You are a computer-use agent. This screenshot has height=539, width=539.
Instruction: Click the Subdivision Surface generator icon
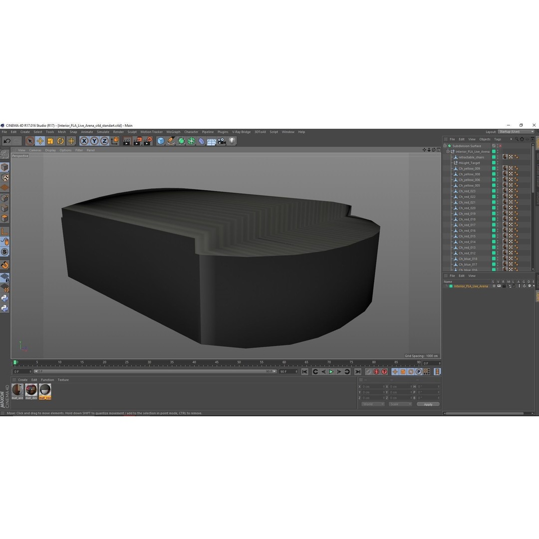181,141
